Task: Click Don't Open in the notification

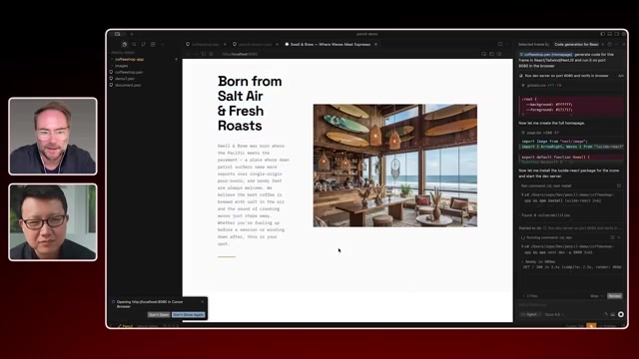Action: tap(159, 315)
